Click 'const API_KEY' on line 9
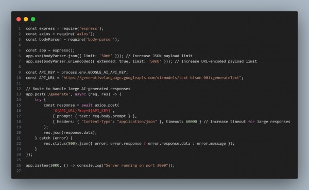 [x=40, y=72]
